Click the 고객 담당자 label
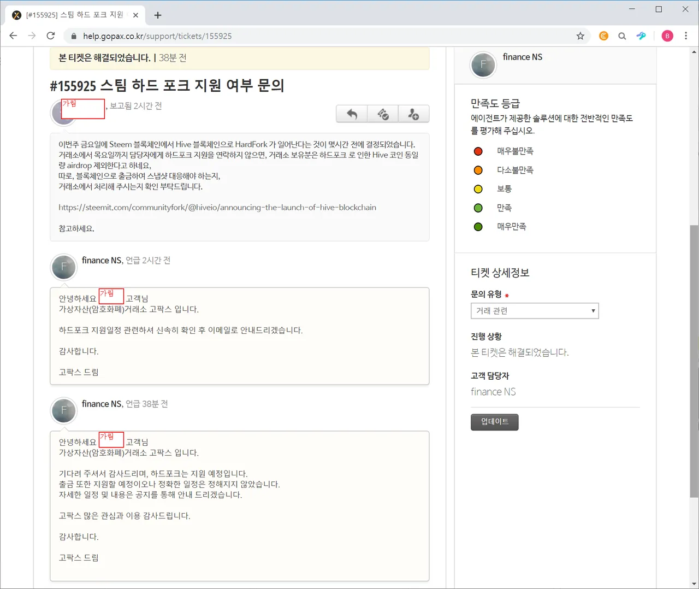 click(490, 376)
